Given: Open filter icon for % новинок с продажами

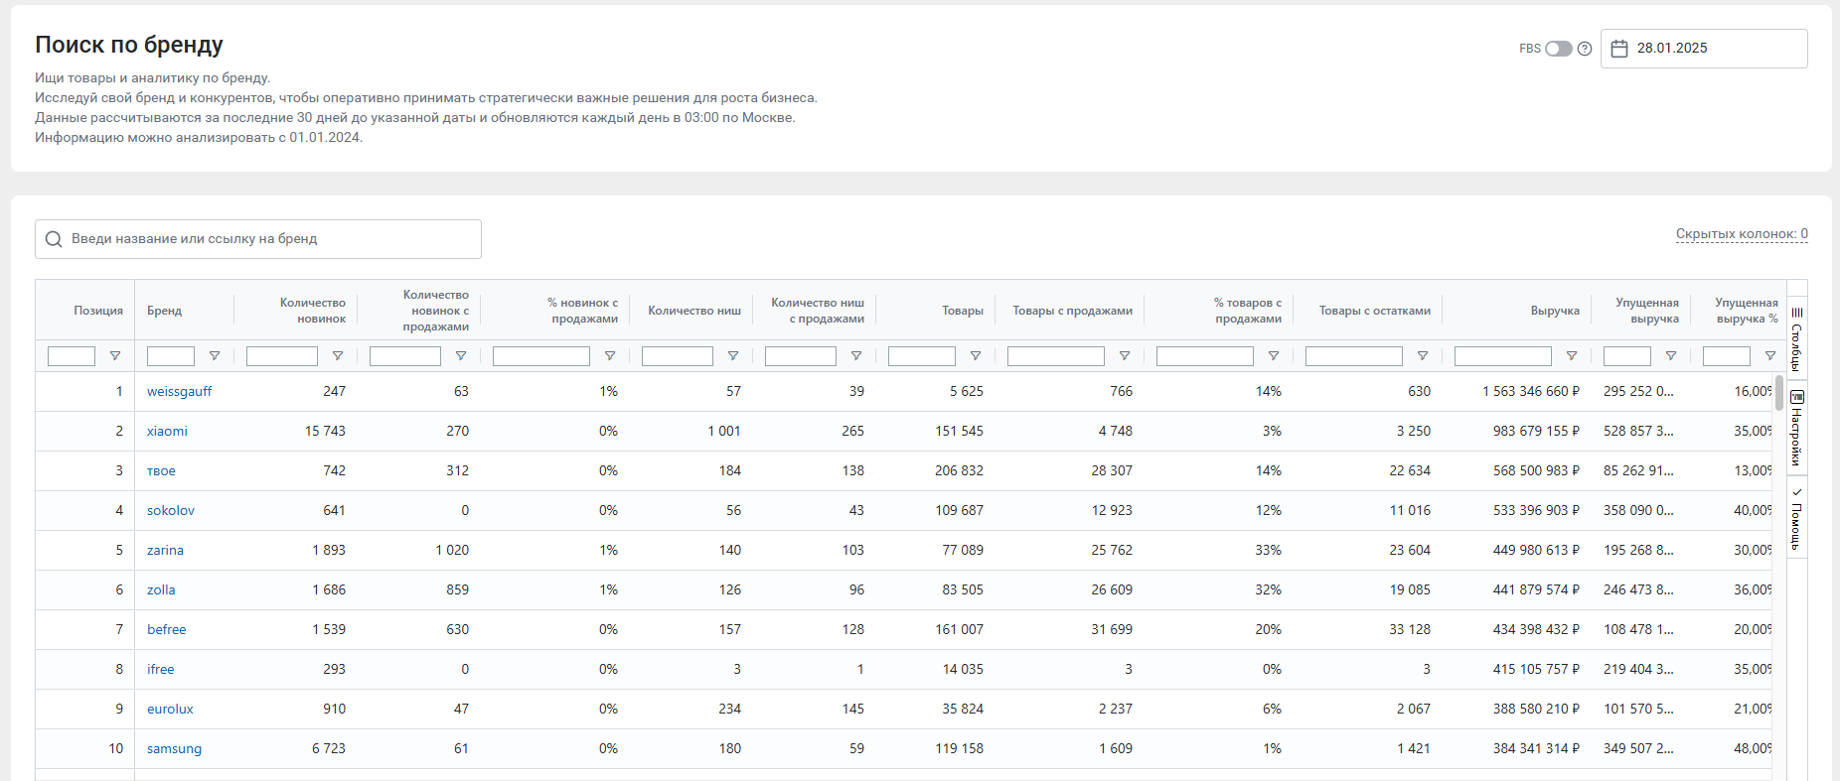Looking at the screenshot, I should click(x=610, y=356).
